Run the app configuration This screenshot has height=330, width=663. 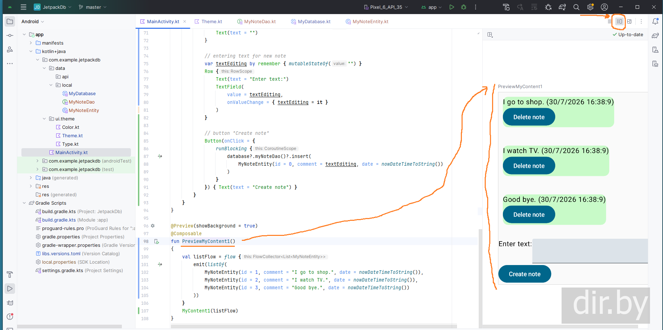(451, 7)
